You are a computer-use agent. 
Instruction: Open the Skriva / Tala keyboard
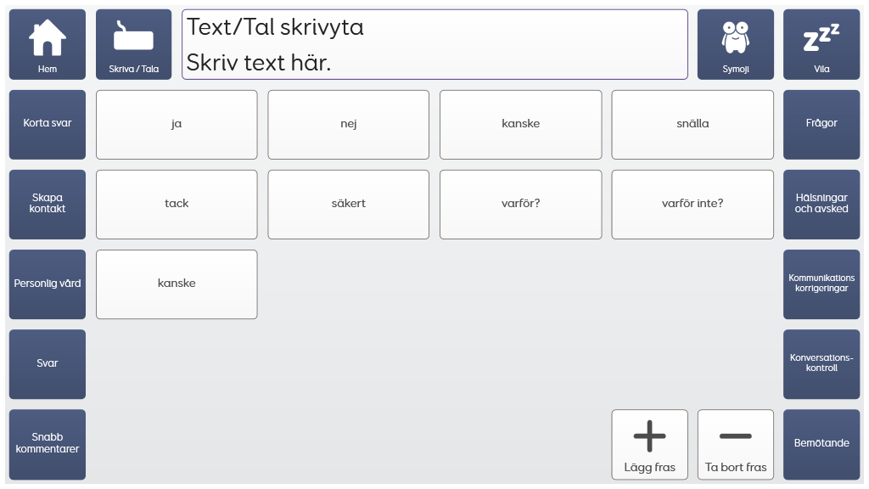[x=133, y=44]
